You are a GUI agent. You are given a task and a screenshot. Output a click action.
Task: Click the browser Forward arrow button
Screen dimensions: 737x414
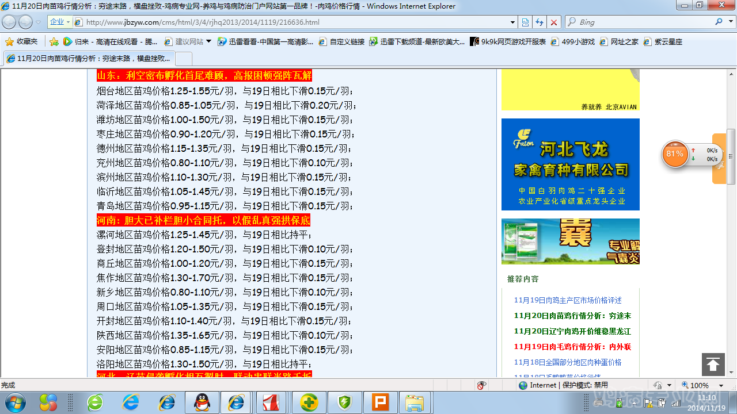(x=25, y=22)
